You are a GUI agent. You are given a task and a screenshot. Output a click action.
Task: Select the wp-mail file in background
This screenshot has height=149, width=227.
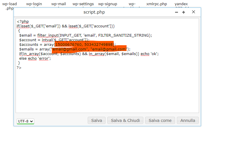tap(59, 4)
